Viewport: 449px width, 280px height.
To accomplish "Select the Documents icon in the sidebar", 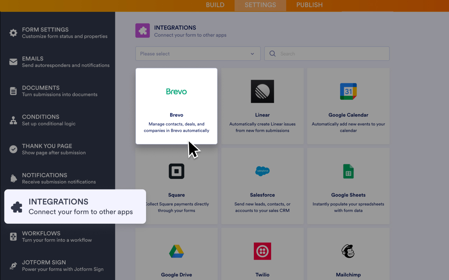I will coord(13,91).
